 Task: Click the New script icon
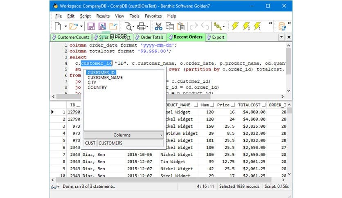coord(58,27)
